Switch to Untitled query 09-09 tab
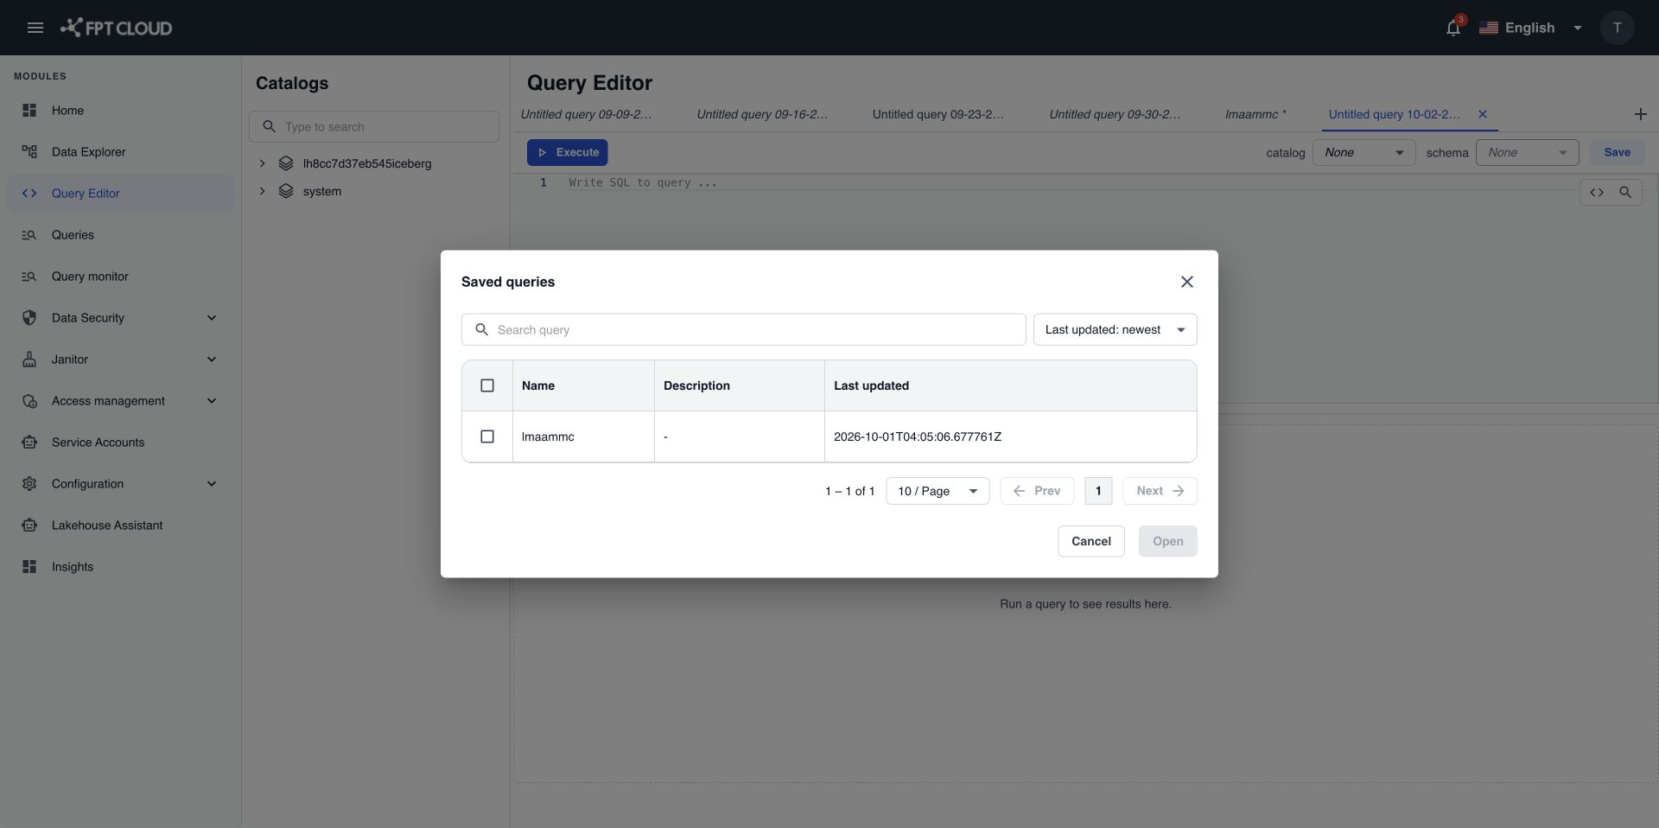This screenshot has height=828, width=1659. tap(586, 114)
